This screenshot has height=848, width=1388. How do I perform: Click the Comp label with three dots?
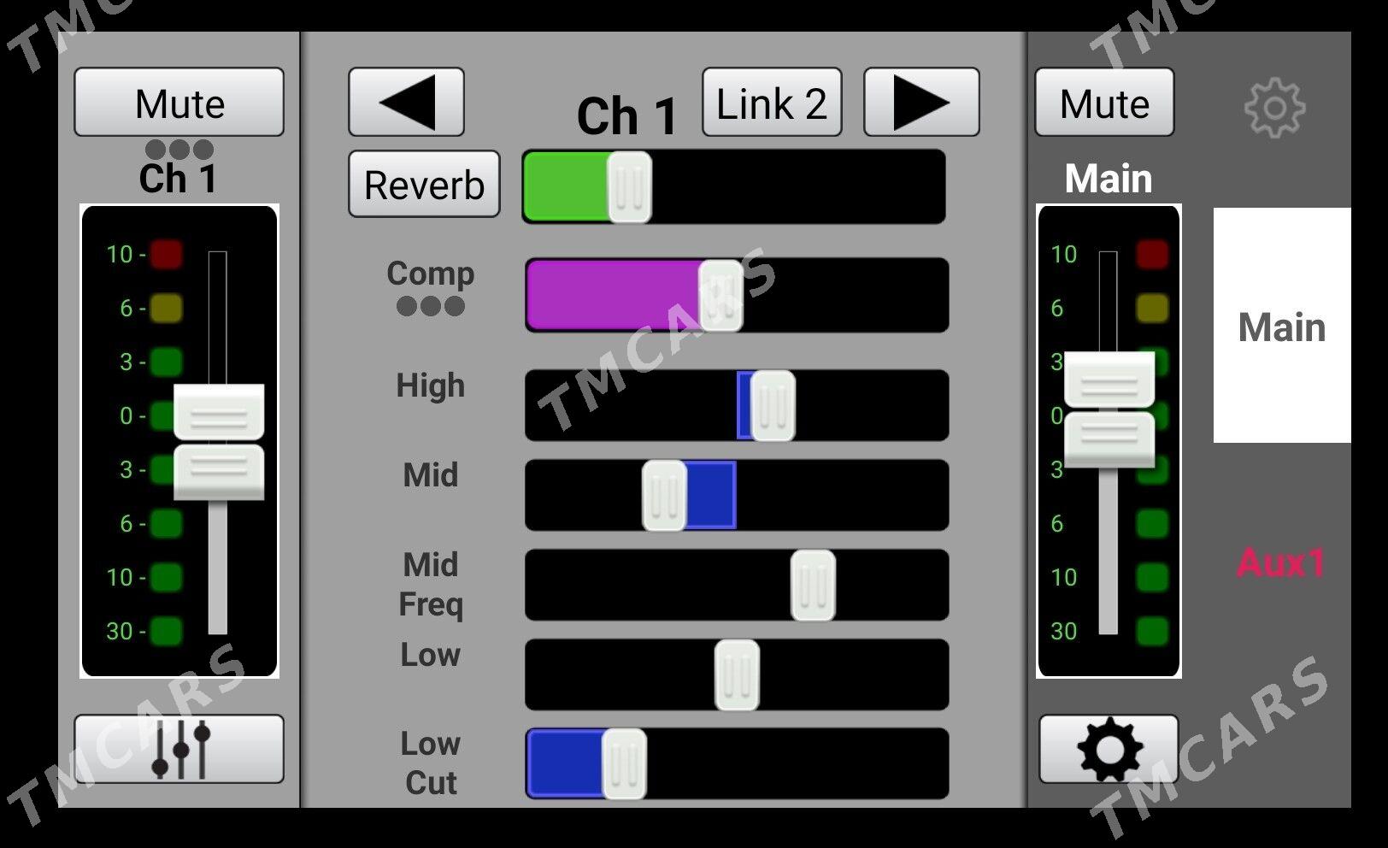430,287
